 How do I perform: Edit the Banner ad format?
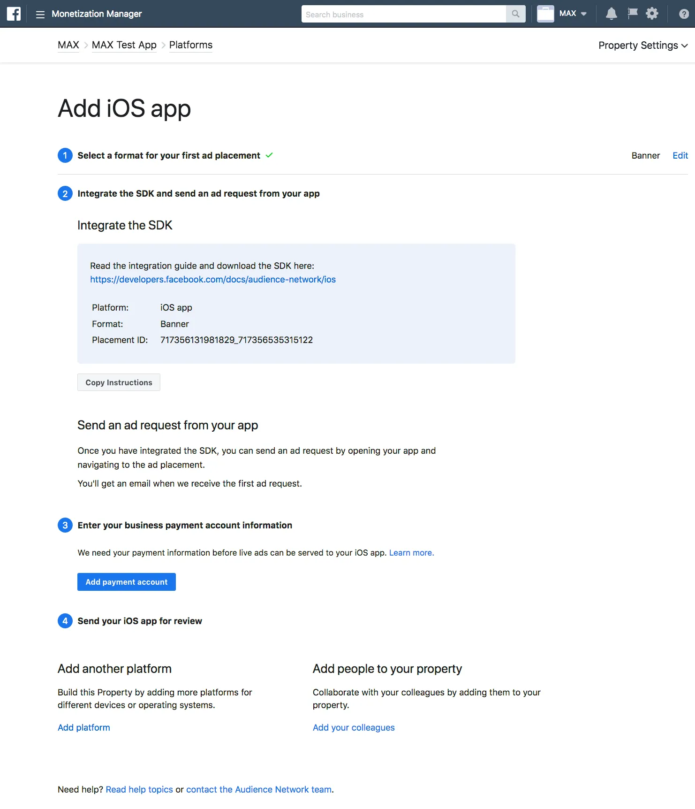click(x=680, y=155)
